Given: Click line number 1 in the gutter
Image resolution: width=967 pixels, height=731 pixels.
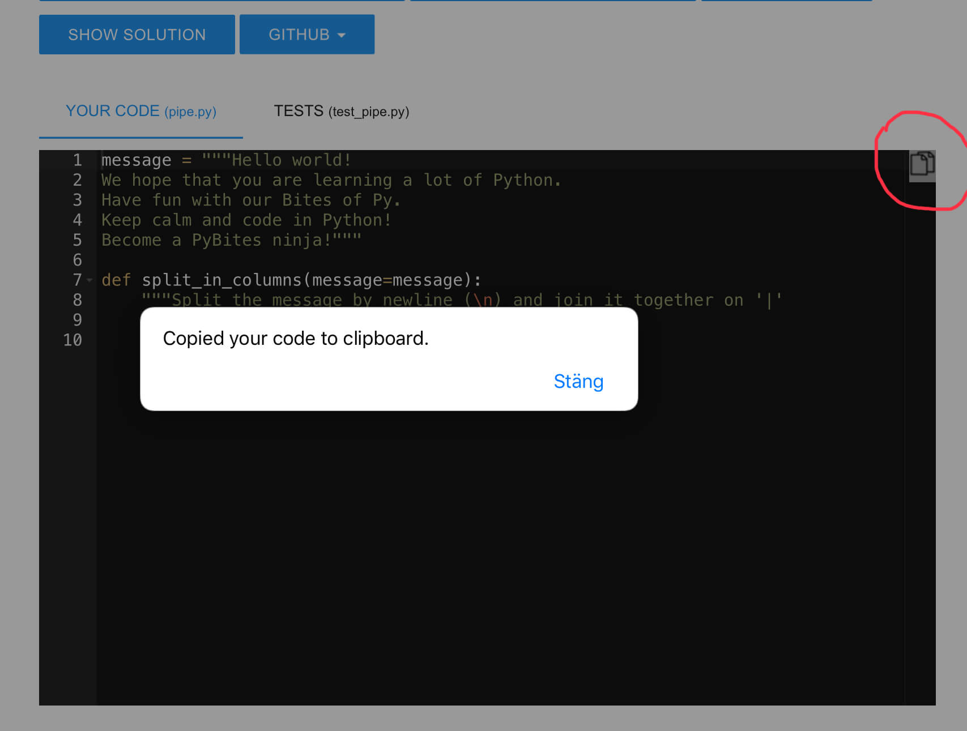Looking at the screenshot, I should (x=77, y=160).
